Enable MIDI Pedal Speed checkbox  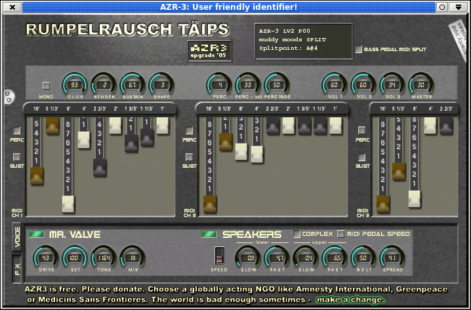(340, 234)
